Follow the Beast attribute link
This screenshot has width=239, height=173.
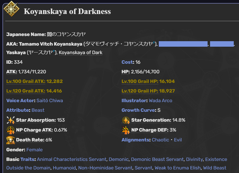point(38,110)
